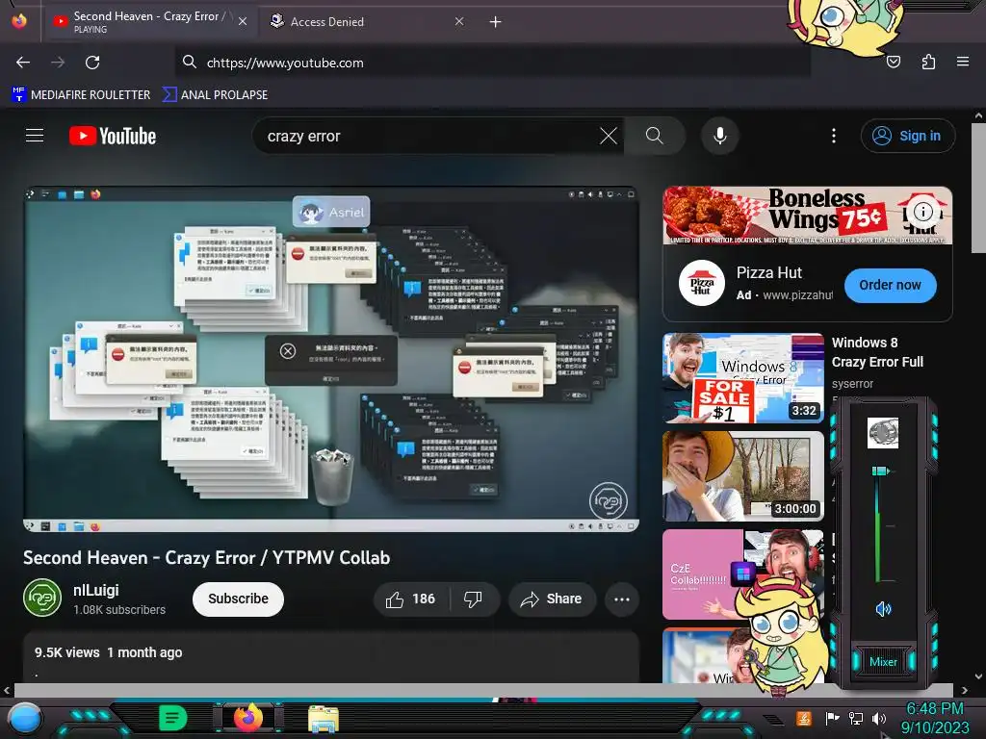Open the Action Center flag icon
Image resolution: width=986 pixels, height=739 pixels.
tap(833, 718)
